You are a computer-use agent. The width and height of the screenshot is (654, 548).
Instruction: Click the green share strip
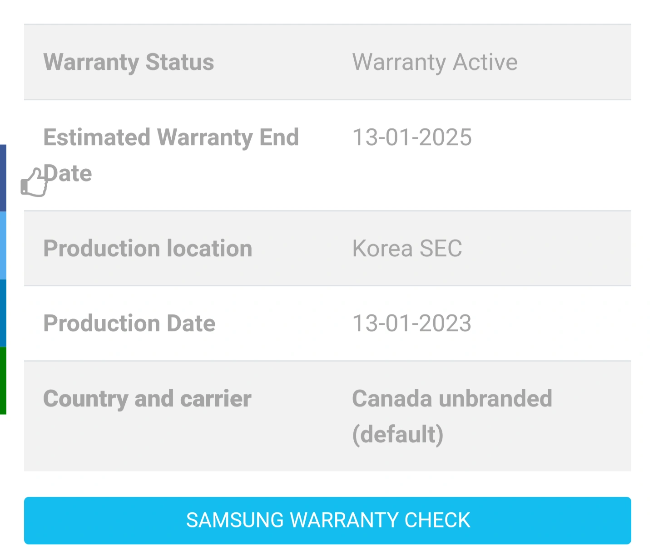[x=3, y=380]
